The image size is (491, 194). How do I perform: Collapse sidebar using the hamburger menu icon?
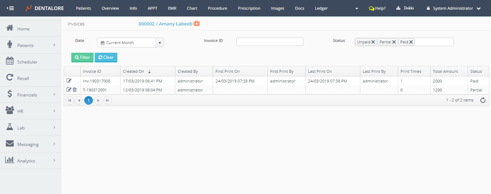point(10,8)
